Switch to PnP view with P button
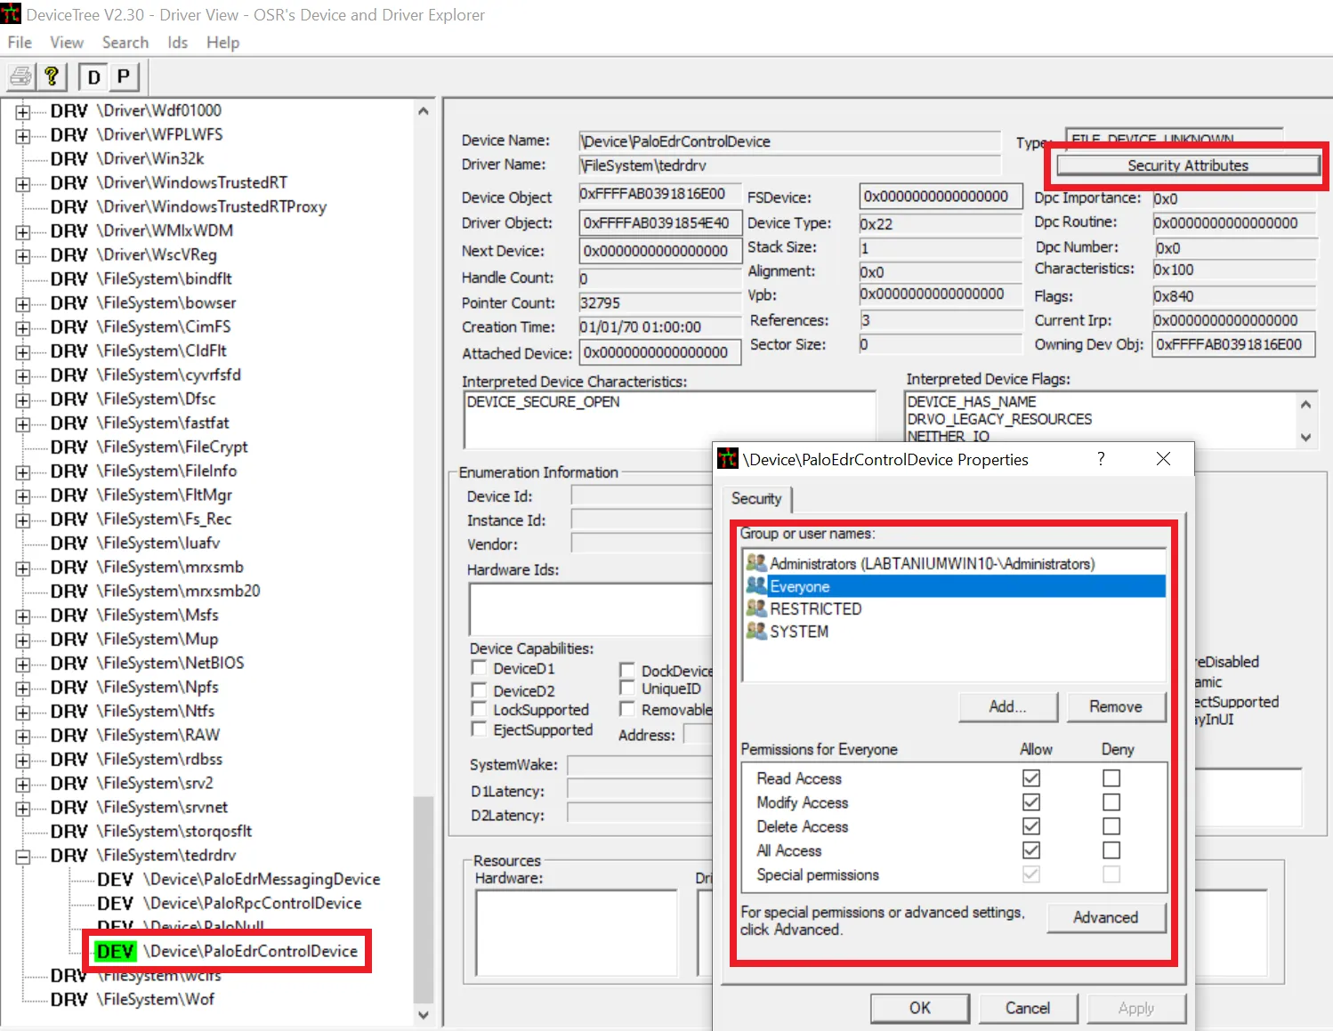The height and width of the screenshot is (1031, 1333). point(124,77)
